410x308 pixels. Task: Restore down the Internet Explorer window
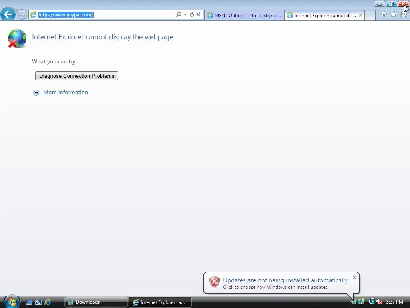click(x=391, y=4)
